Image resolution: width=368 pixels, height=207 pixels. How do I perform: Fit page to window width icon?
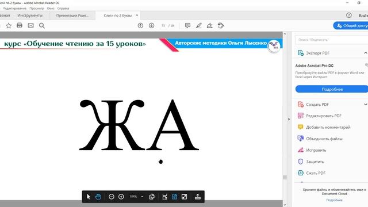[165, 197]
